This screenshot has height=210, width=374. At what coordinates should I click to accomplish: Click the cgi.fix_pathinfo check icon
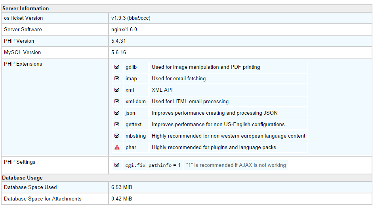[117, 165]
